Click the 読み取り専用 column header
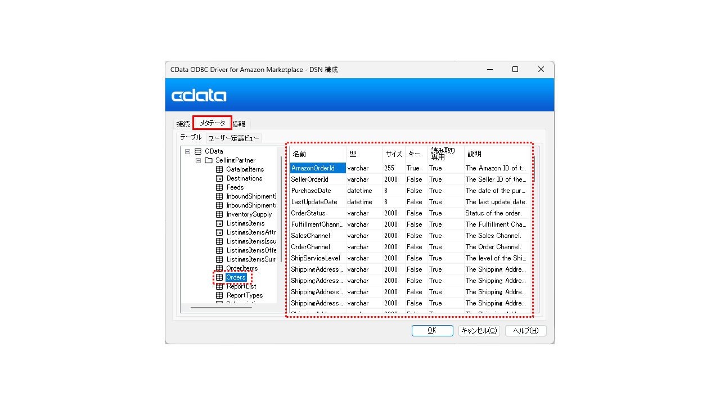The image size is (720, 405). click(x=446, y=154)
